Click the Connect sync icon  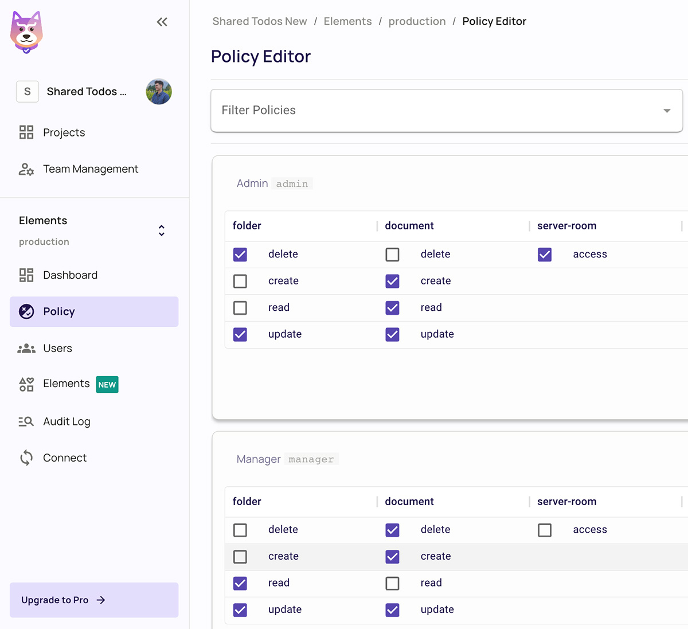tap(26, 458)
